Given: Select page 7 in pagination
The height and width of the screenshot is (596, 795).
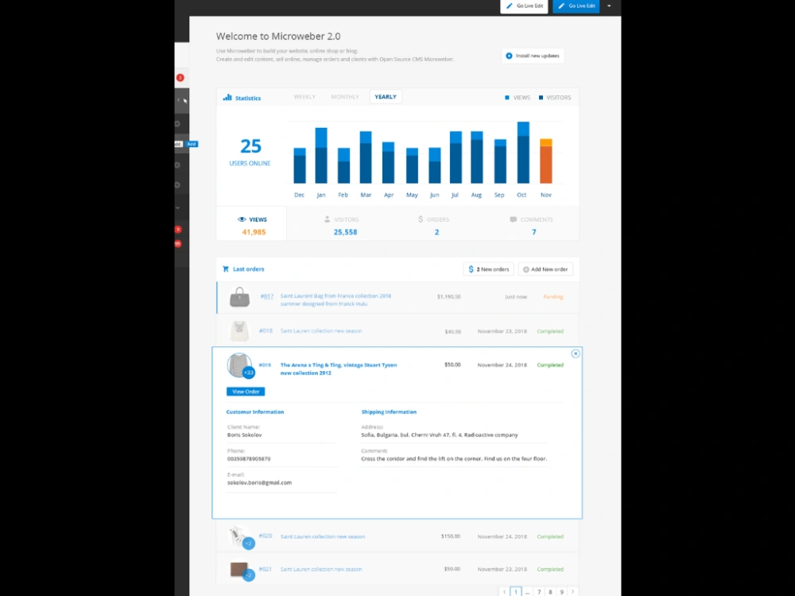Looking at the screenshot, I should [539, 591].
